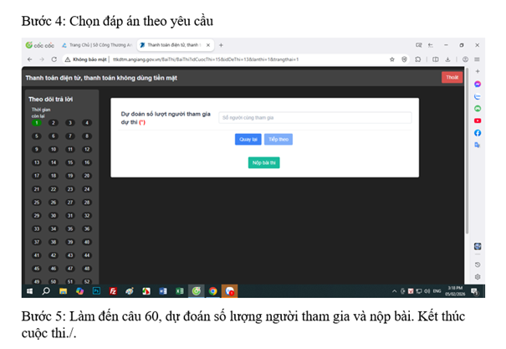
Task: Open Messenger from the browser sidebar
Action: coord(478,85)
